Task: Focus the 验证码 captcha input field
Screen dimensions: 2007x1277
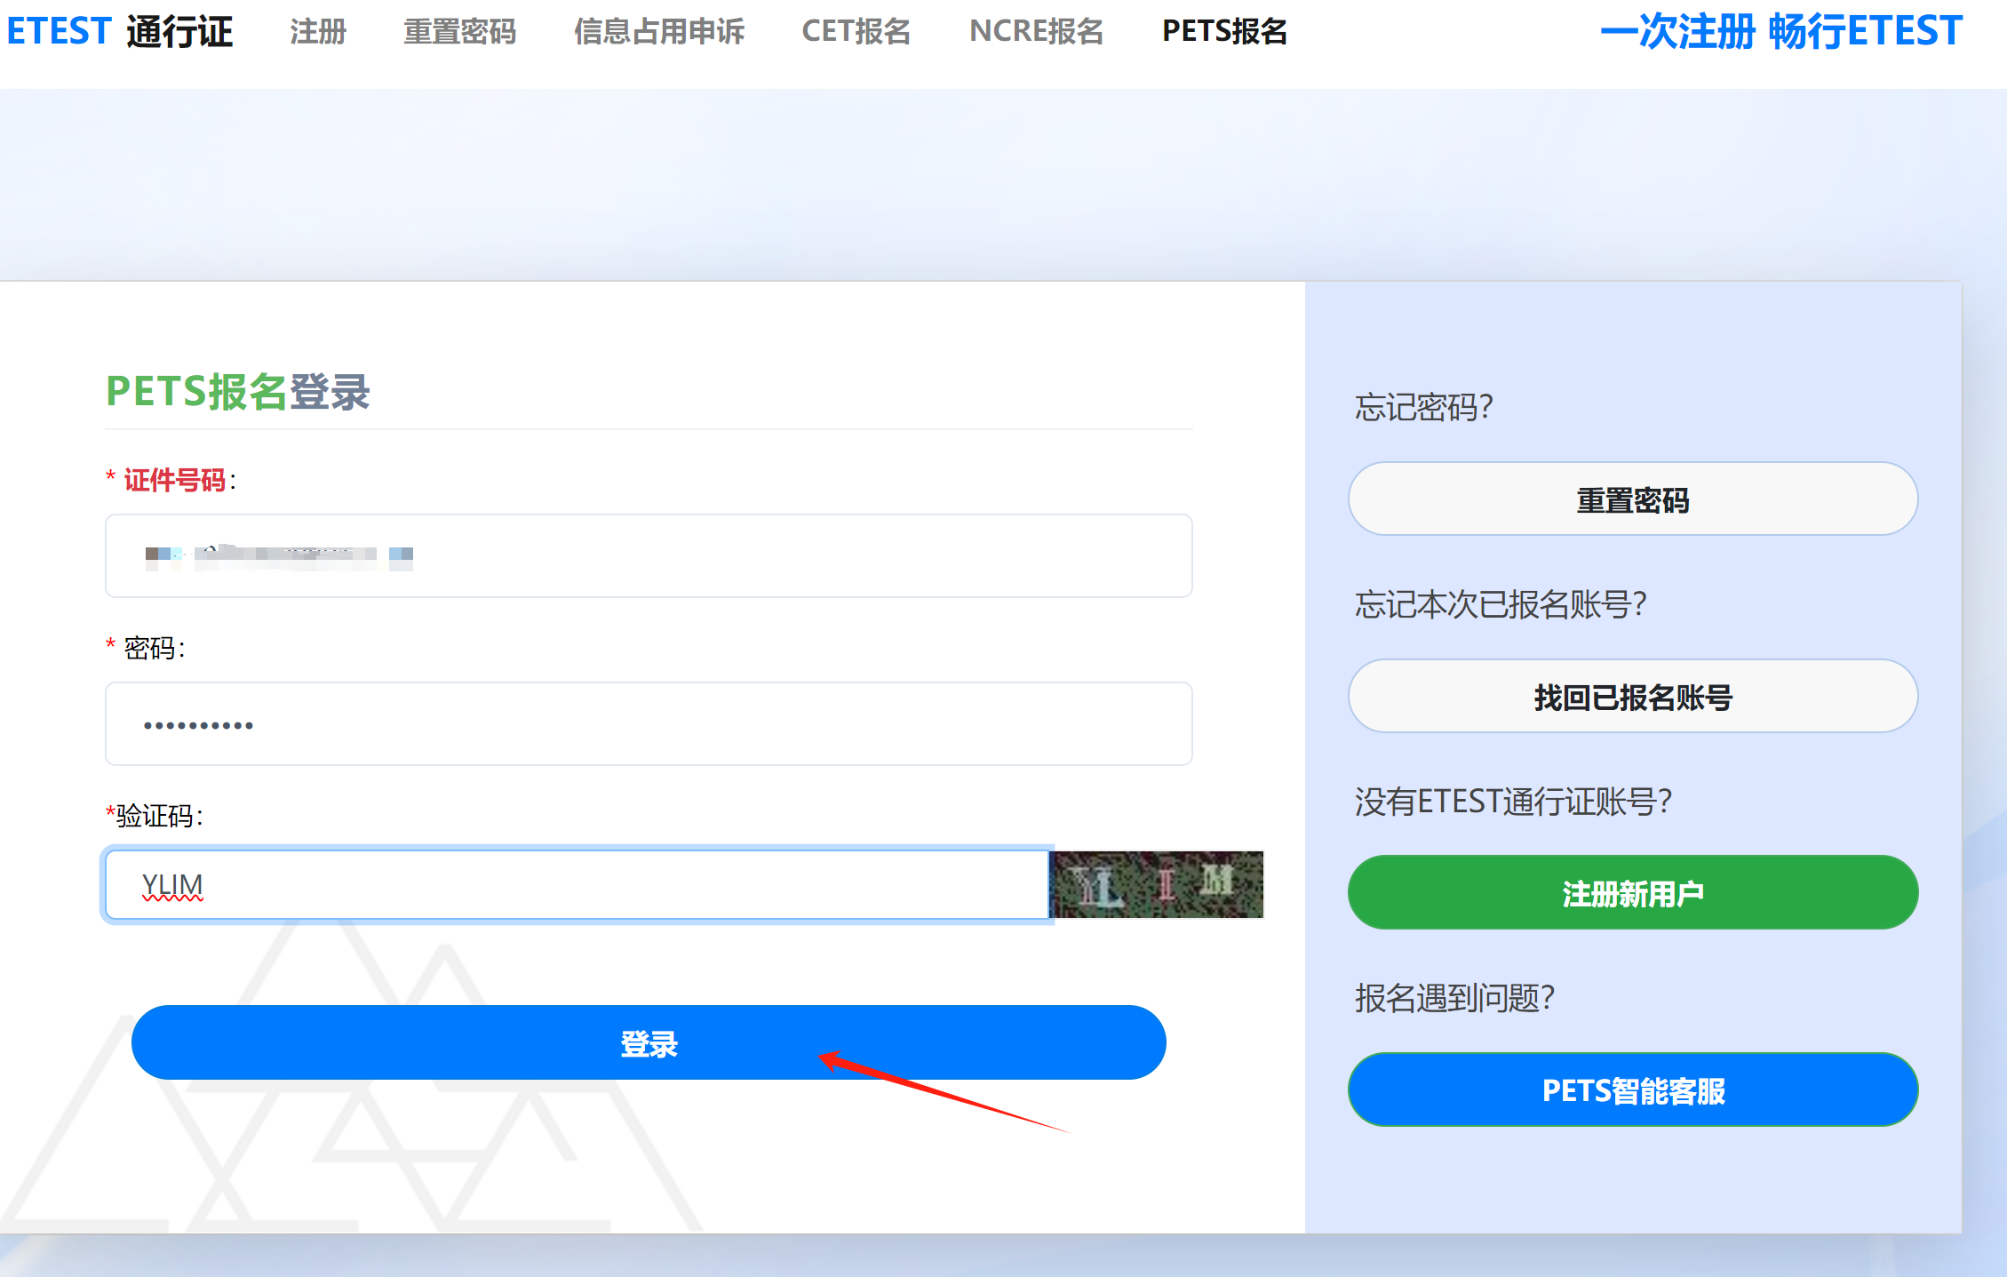Action: pyautogui.click(x=577, y=884)
